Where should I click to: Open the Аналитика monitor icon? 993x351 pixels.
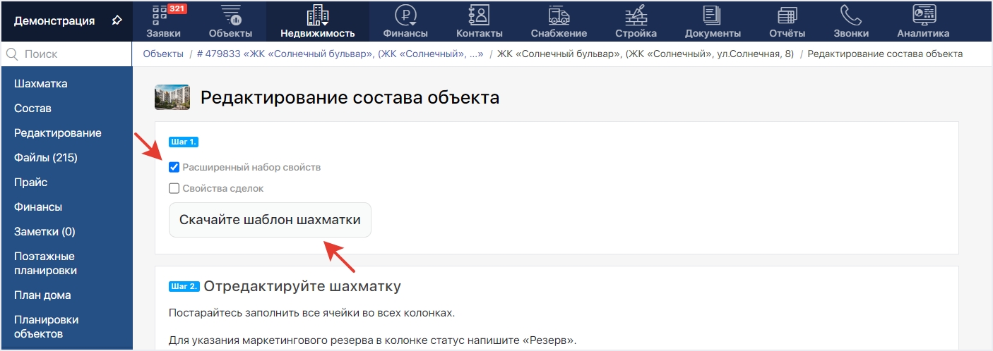923,15
